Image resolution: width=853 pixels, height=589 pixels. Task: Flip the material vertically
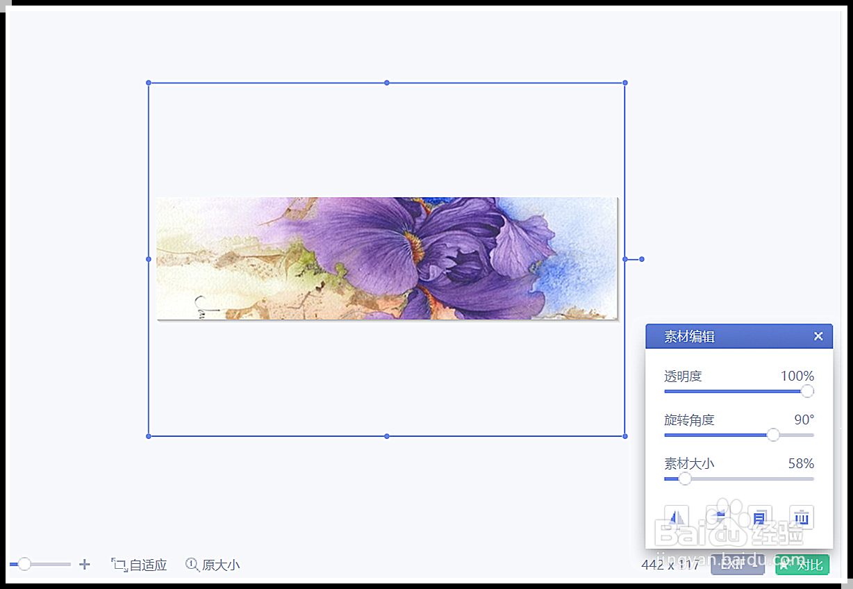tap(718, 517)
